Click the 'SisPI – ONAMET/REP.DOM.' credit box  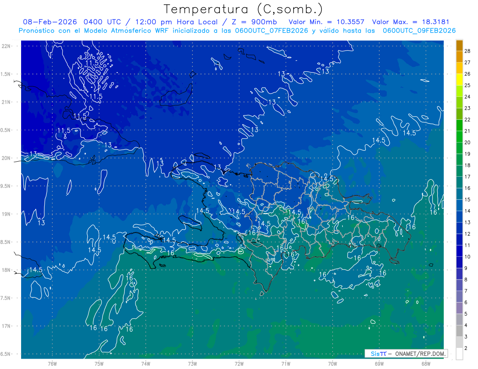[406, 353]
